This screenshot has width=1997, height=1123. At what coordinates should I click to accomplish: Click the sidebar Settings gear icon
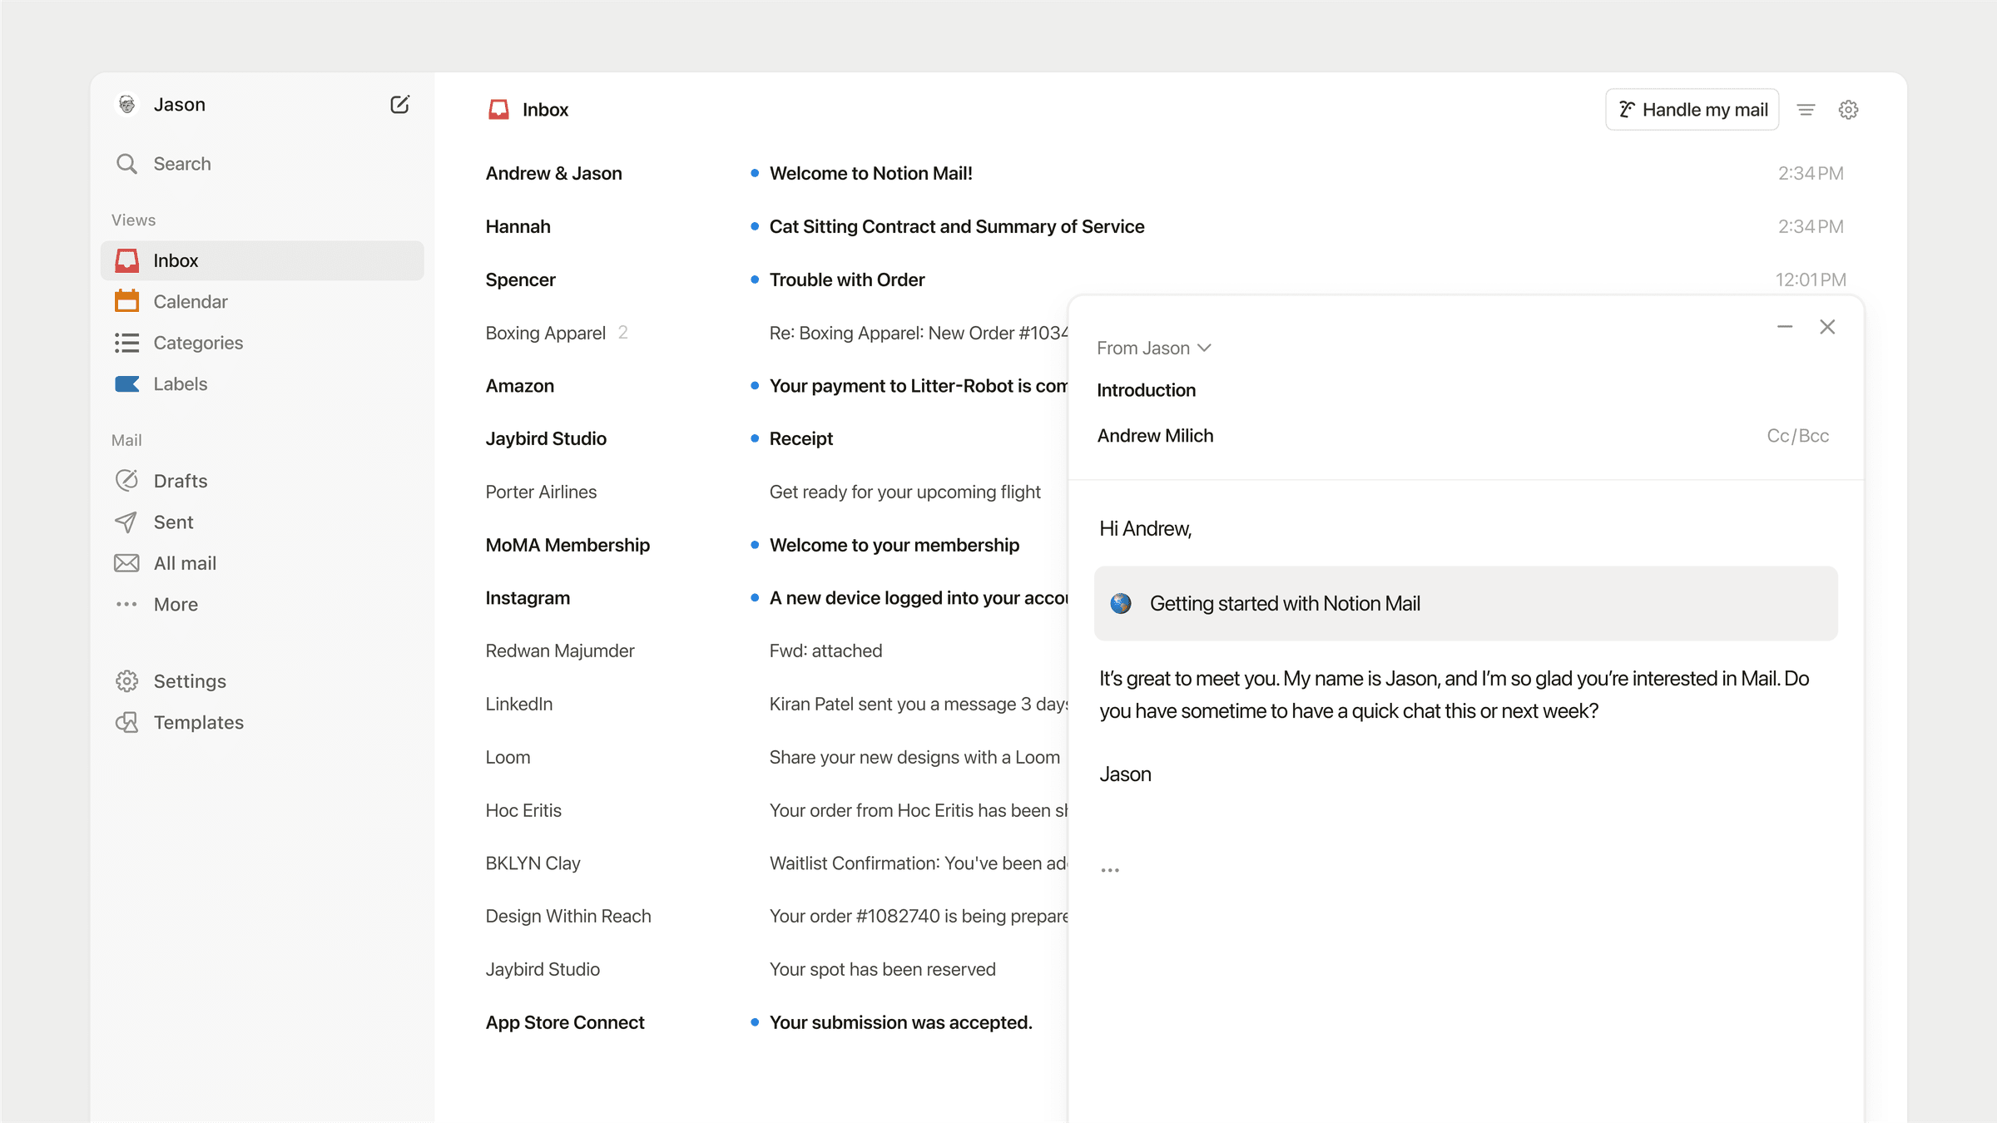pos(126,681)
